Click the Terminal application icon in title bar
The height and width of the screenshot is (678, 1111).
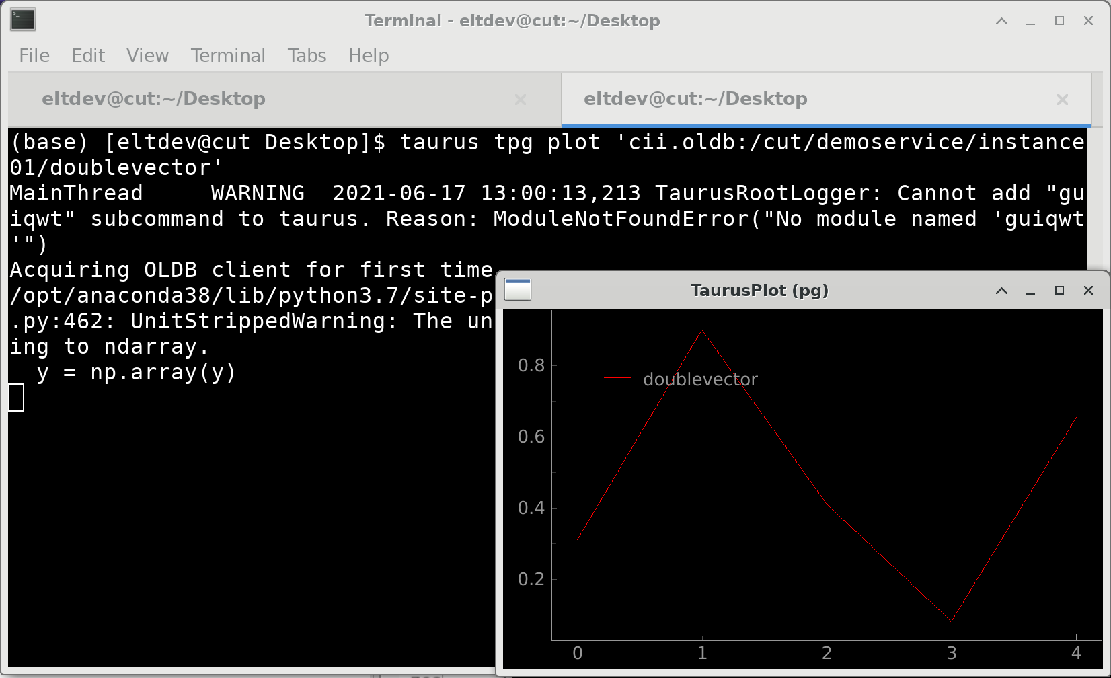point(22,20)
